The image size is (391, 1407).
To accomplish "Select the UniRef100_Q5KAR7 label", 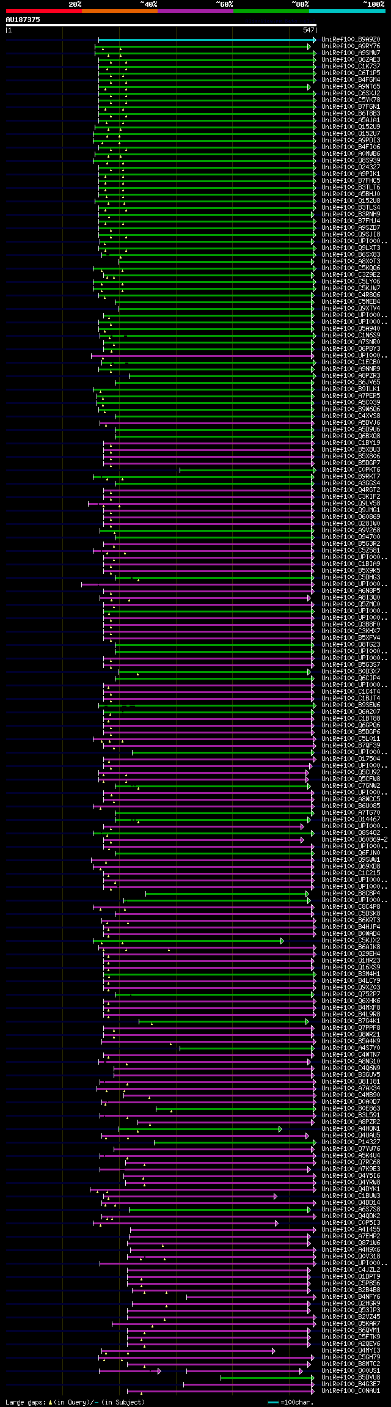I will 351,1324.
